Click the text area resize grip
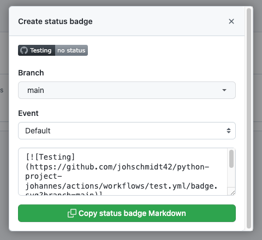The height and width of the screenshot is (240, 262). pyautogui.click(x=233, y=193)
